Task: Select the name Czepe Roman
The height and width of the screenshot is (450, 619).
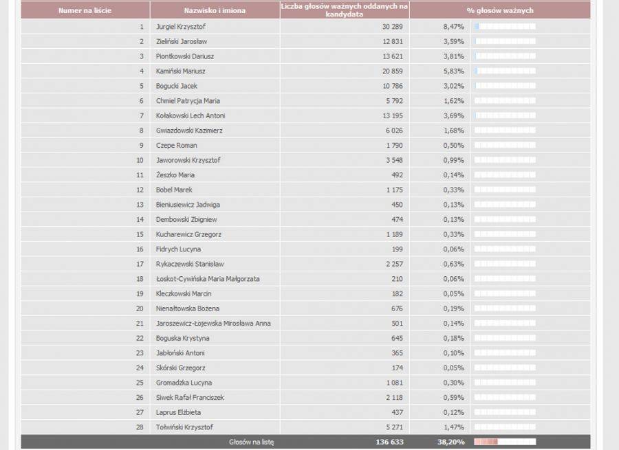Action: tap(177, 146)
